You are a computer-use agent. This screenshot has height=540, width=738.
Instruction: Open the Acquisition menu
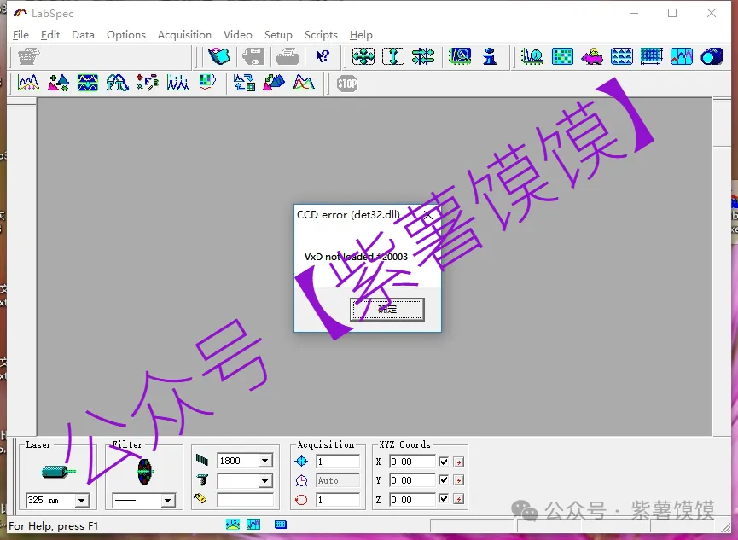pyautogui.click(x=184, y=35)
